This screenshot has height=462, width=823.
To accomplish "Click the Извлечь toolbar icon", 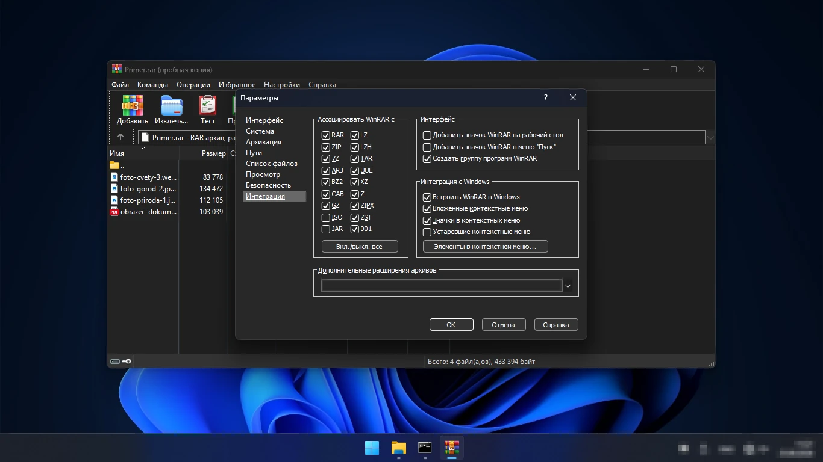I will coord(172,105).
